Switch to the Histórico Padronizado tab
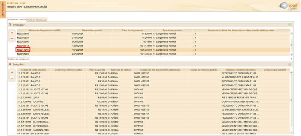 click(x=37, y=20)
